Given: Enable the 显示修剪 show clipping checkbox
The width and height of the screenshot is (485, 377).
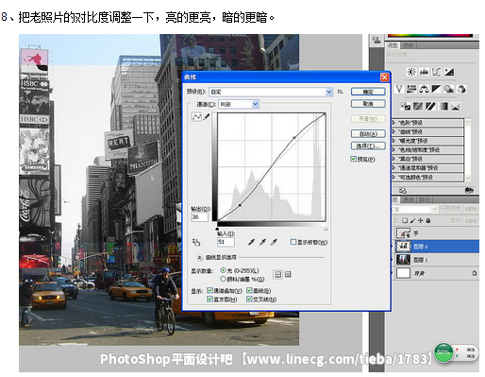Looking at the screenshot, I should pyautogui.click(x=293, y=242).
